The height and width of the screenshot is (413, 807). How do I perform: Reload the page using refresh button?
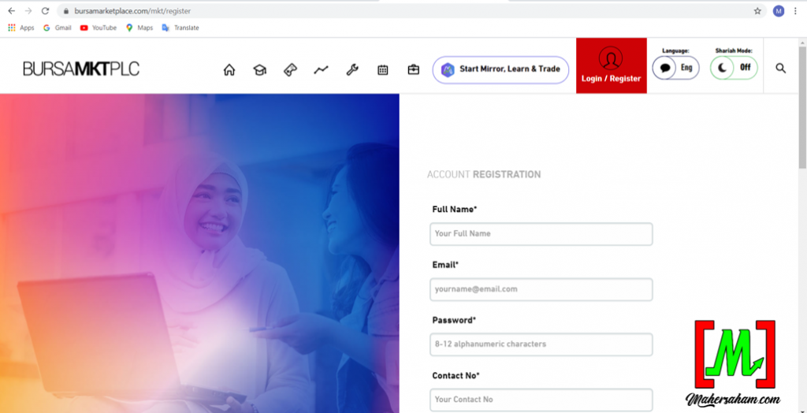coord(45,11)
